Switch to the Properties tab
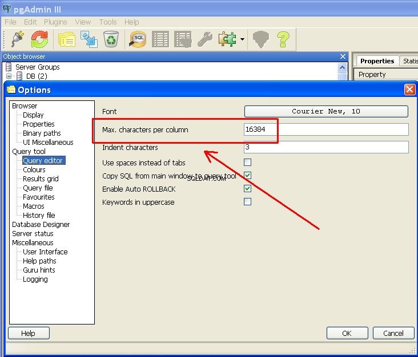 377,61
